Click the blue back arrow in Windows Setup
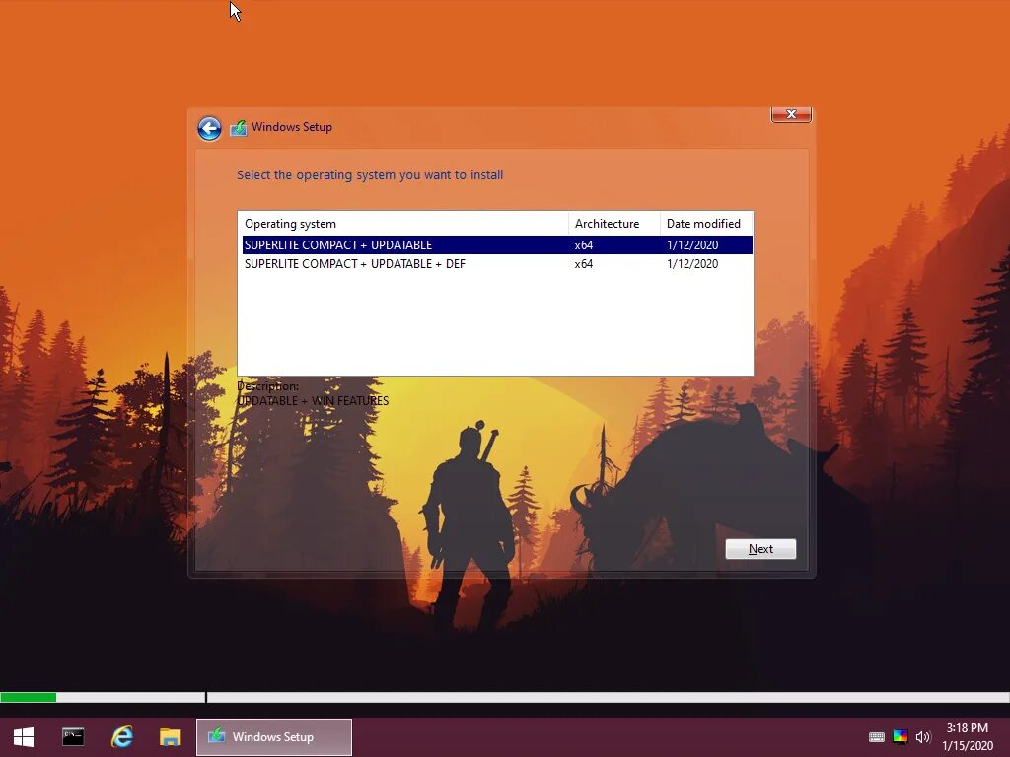 209,128
